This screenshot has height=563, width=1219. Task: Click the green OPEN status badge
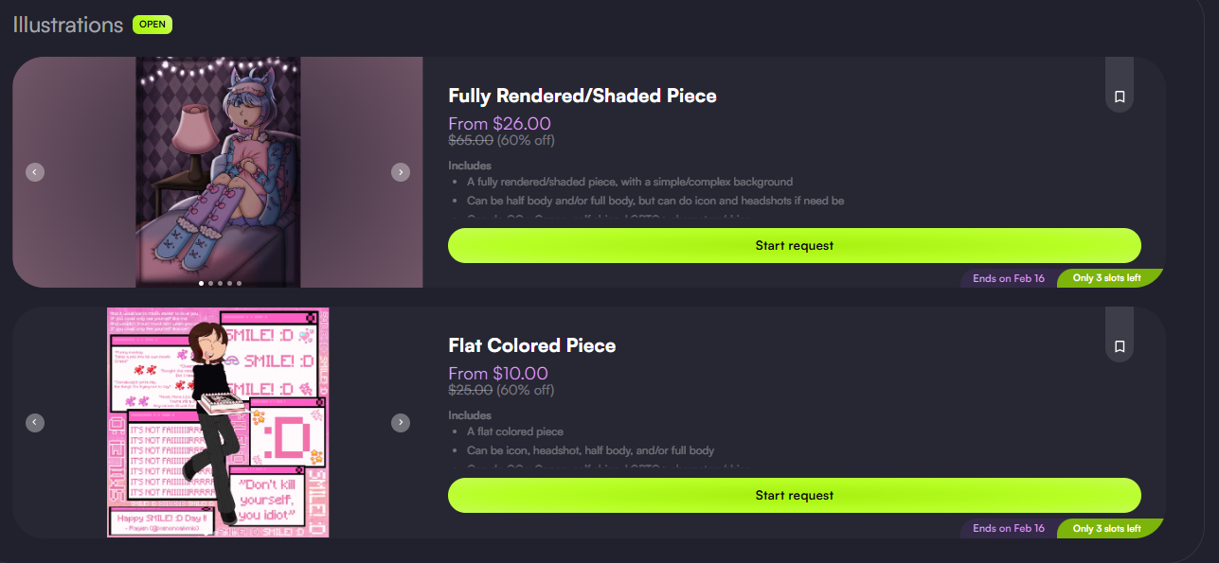152,25
